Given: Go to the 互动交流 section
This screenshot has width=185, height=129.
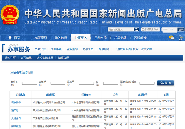Looking at the screenshot, I should (x=100, y=38).
